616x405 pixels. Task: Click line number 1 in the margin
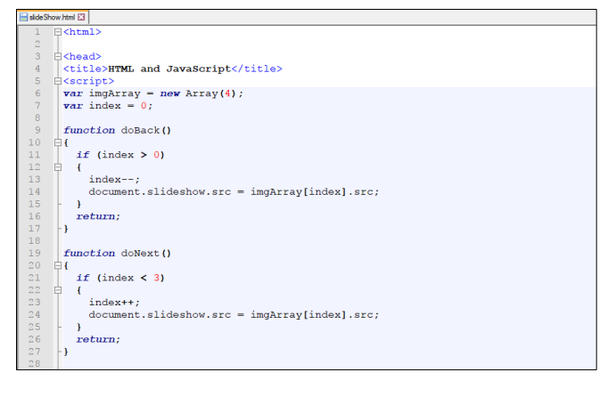(x=37, y=32)
